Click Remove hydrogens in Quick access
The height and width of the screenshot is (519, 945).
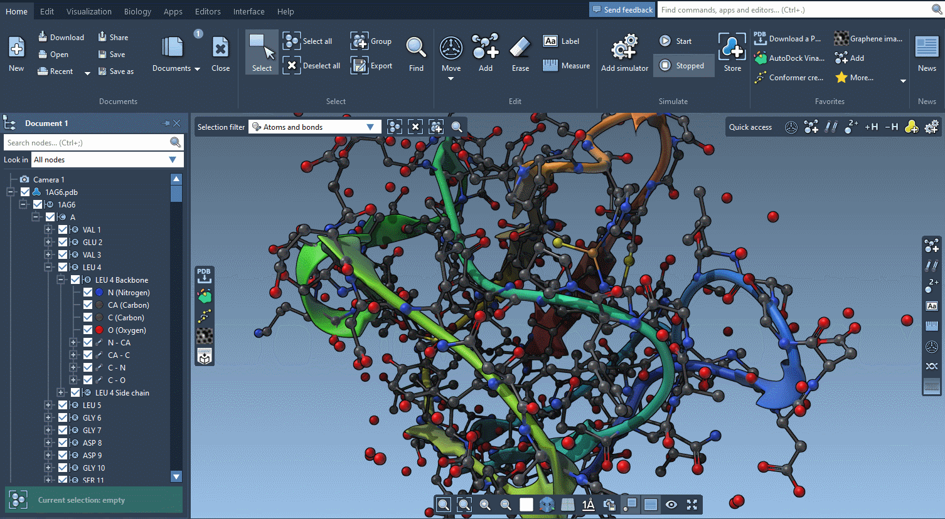pos(892,127)
